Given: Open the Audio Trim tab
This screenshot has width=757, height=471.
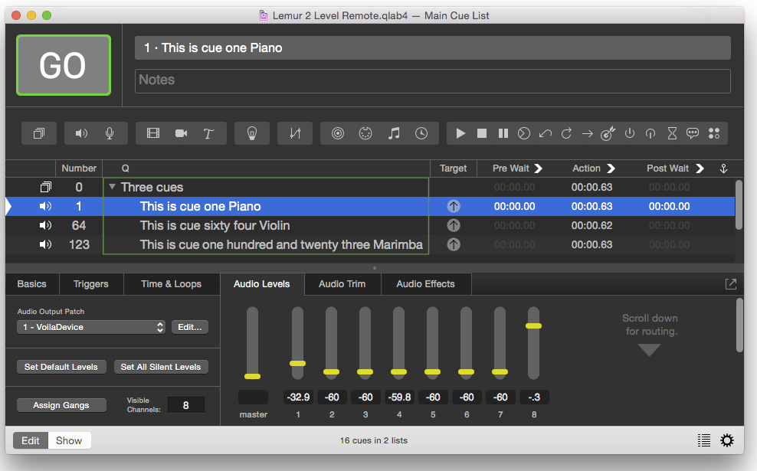Looking at the screenshot, I should (x=342, y=284).
